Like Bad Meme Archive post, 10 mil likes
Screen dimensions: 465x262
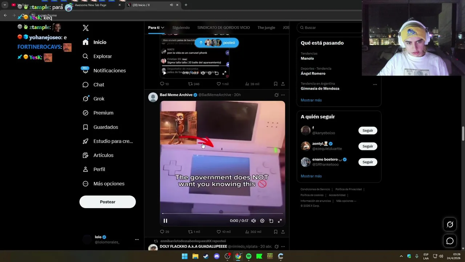pos(223,232)
